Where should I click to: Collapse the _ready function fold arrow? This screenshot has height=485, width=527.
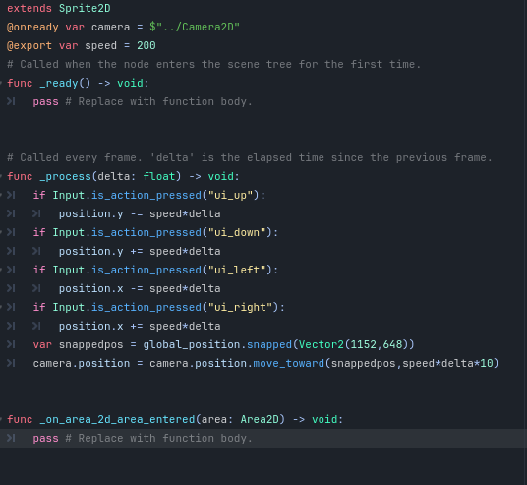1,83
